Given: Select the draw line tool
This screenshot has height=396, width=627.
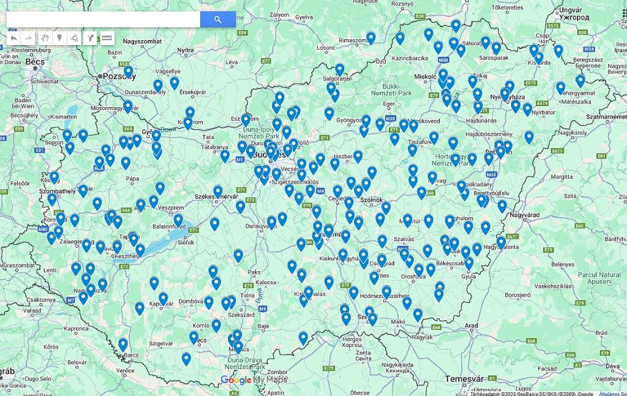Looking at the screenshot, I should coord(74,38).
